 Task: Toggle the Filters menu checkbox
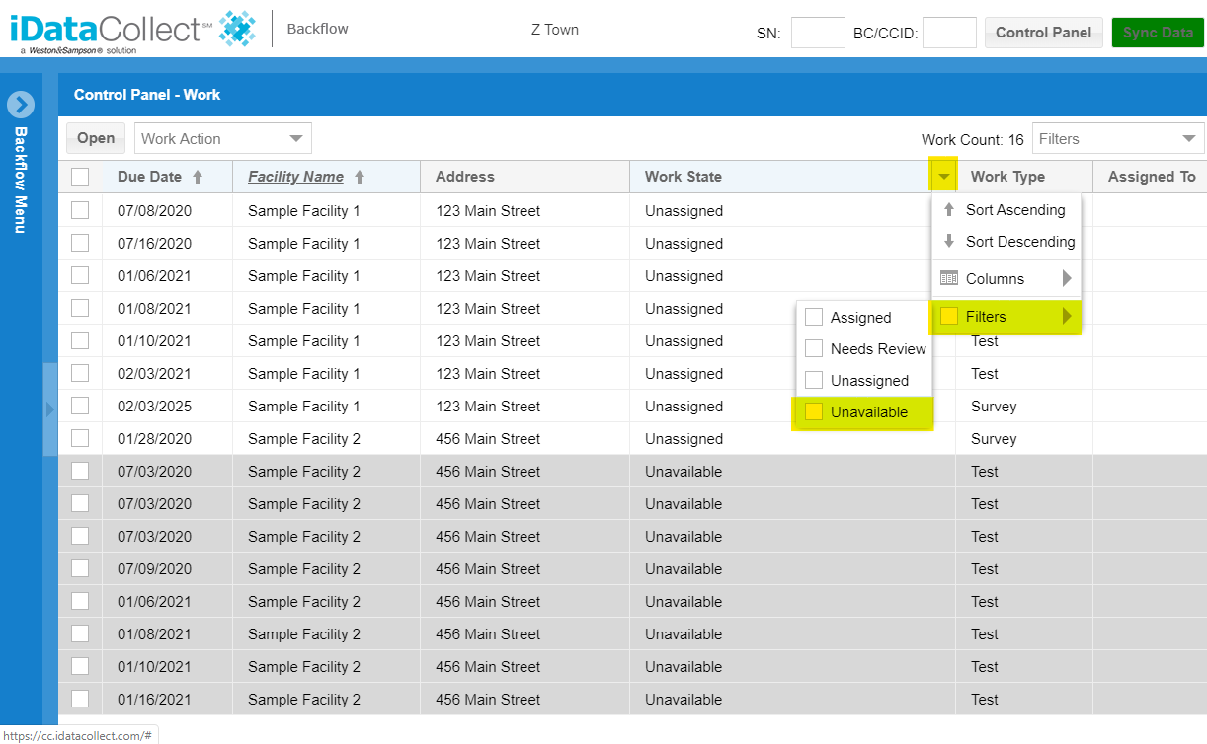pos(949,317)
